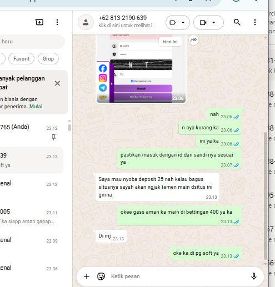Open the emoji and sticker picker
Image resolution: width=275 pixels, height=287 pixels.
(x=101, y=276)
